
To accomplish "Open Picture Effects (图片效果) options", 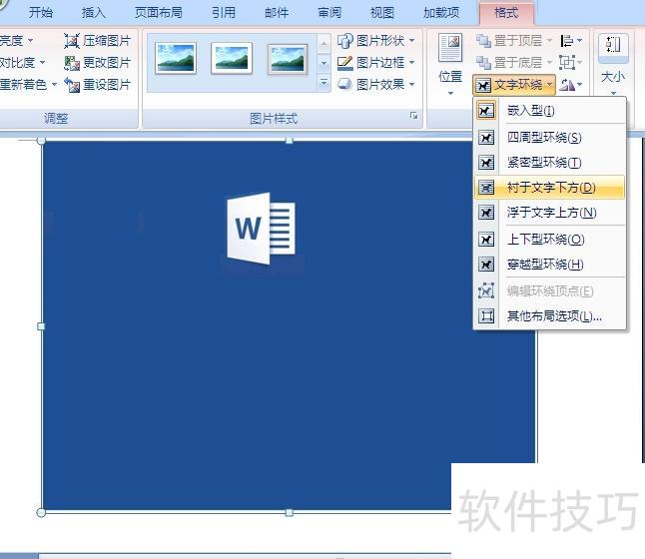I will (375, 84).
